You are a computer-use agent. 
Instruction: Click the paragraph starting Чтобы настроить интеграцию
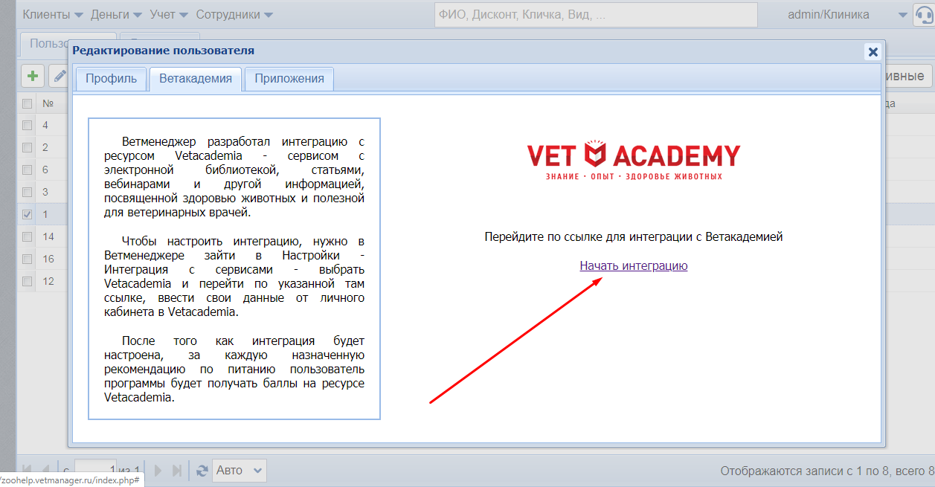(x=234, y=277)
